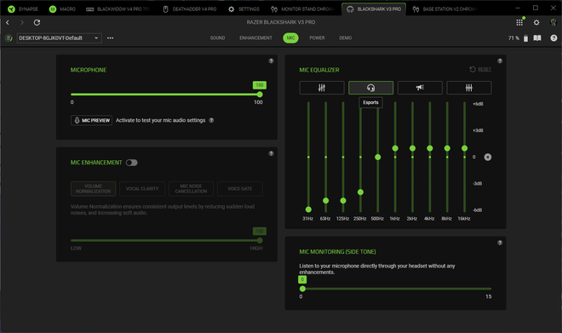The image size is (562, 333).
Task: Reset the mic equalizer settings
Action: tap(480, 70)
